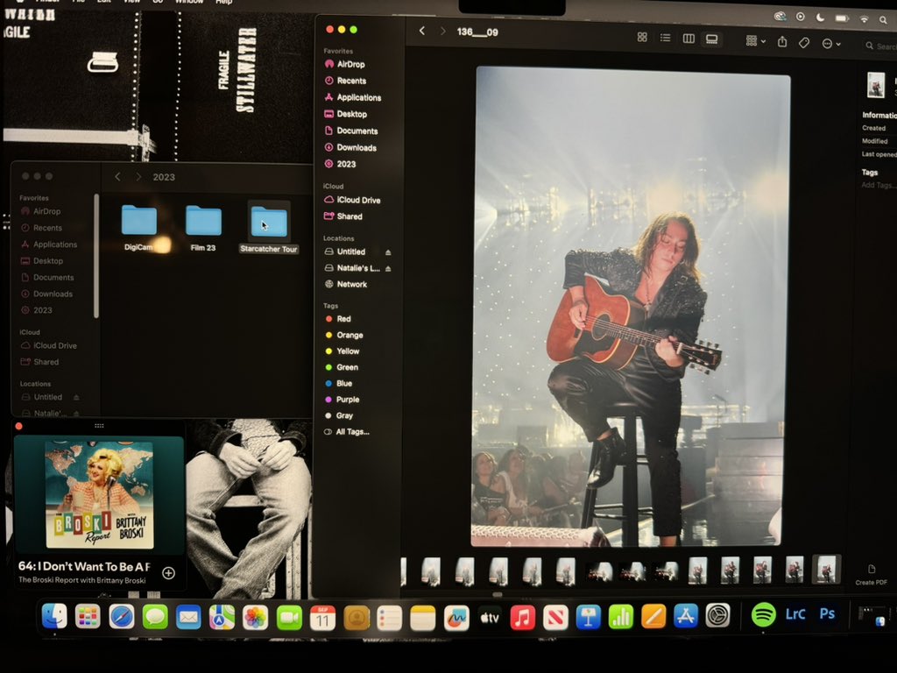The height and width of the screenshot is (673, 897).
Task: Click the Edit Tags icon in toolbar
Action: [804, 43]
